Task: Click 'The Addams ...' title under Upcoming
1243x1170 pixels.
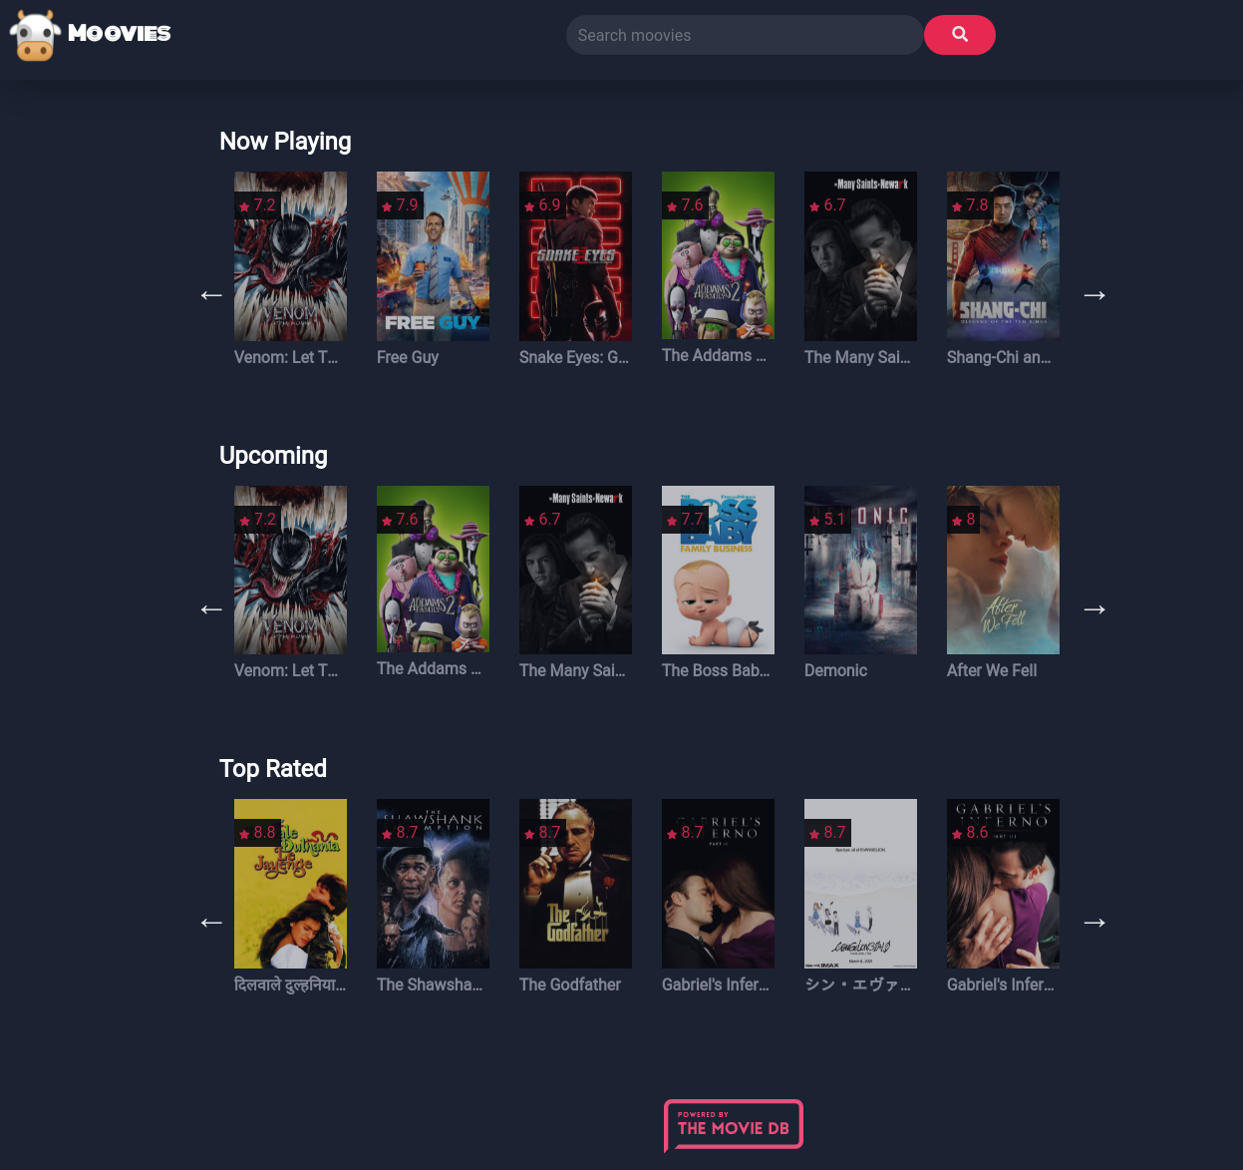Action: pos(429,668)
